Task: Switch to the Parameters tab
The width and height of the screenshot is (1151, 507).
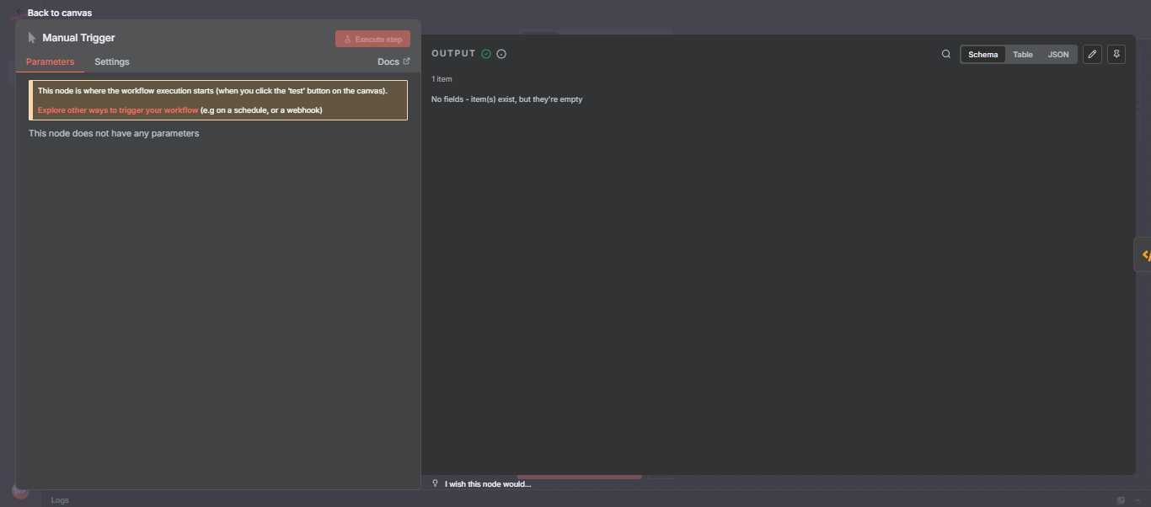Action: [50, 61]
